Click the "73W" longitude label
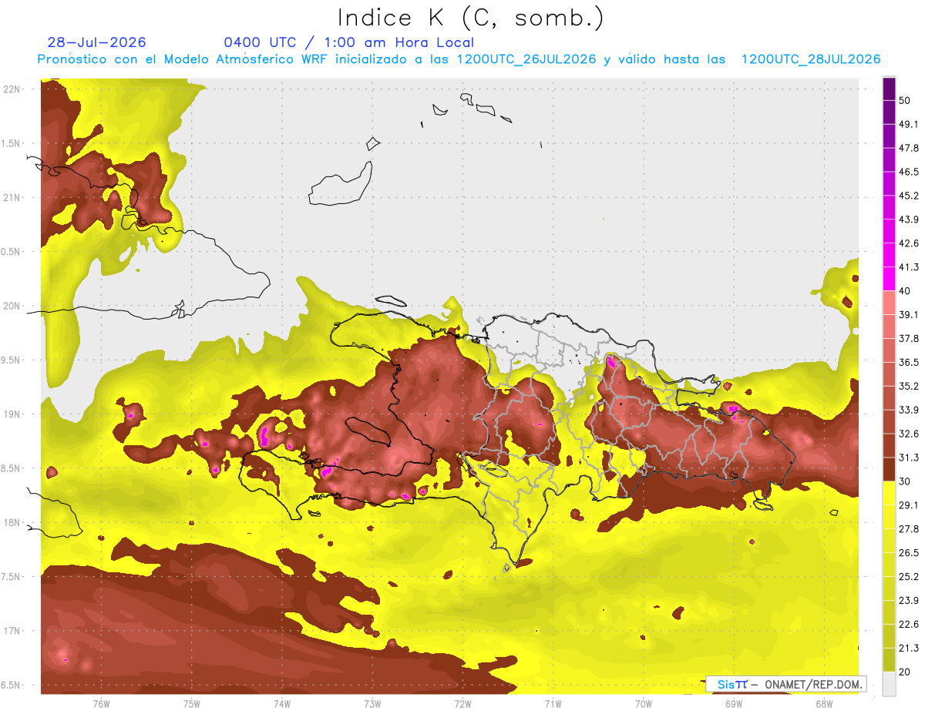The image size is (925, 714). click(x=372, y=704)
